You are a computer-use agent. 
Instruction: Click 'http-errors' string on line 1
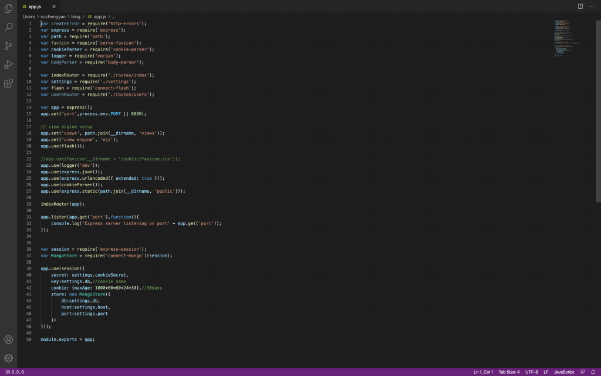124,23
